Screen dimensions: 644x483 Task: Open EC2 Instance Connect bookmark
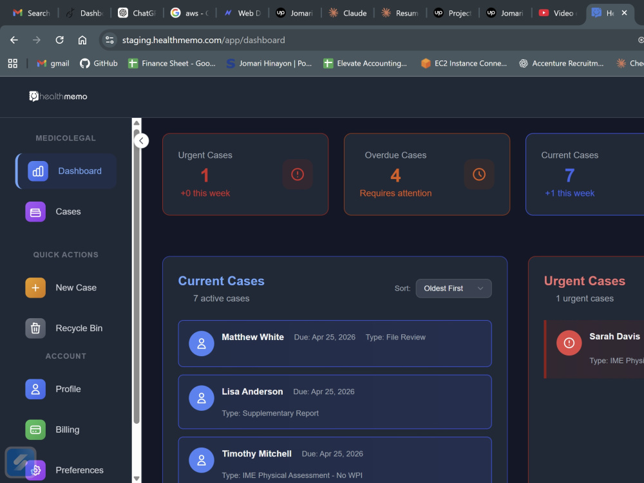pos(464,63)
